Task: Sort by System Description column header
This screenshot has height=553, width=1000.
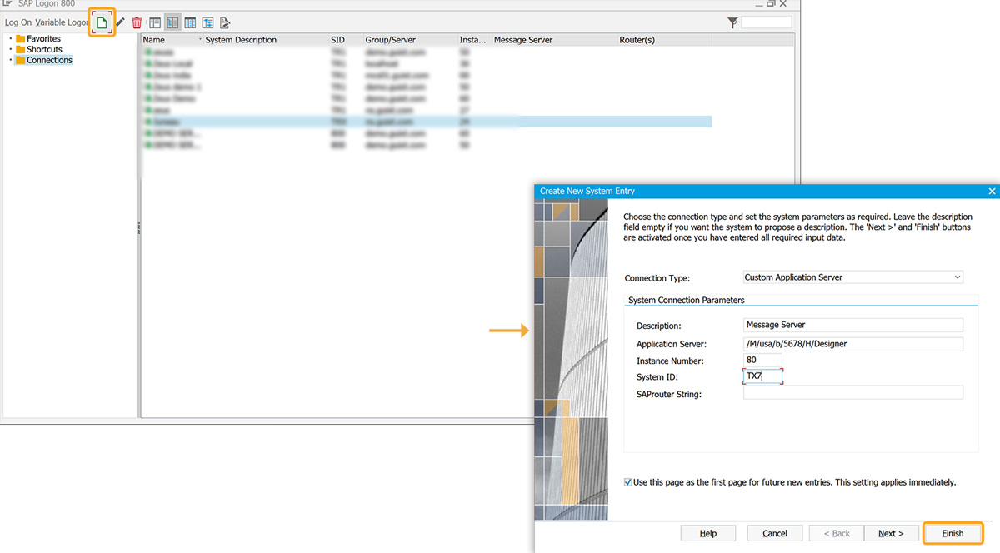Action: click(241, 40)
